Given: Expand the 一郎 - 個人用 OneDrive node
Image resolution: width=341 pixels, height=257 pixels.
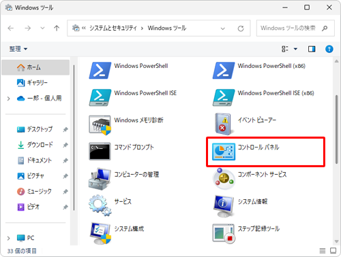Looking at the screenshot, I should (9, 99).
